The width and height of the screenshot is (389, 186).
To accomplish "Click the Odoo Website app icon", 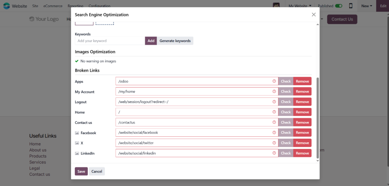I will click(x=6, y=6).
